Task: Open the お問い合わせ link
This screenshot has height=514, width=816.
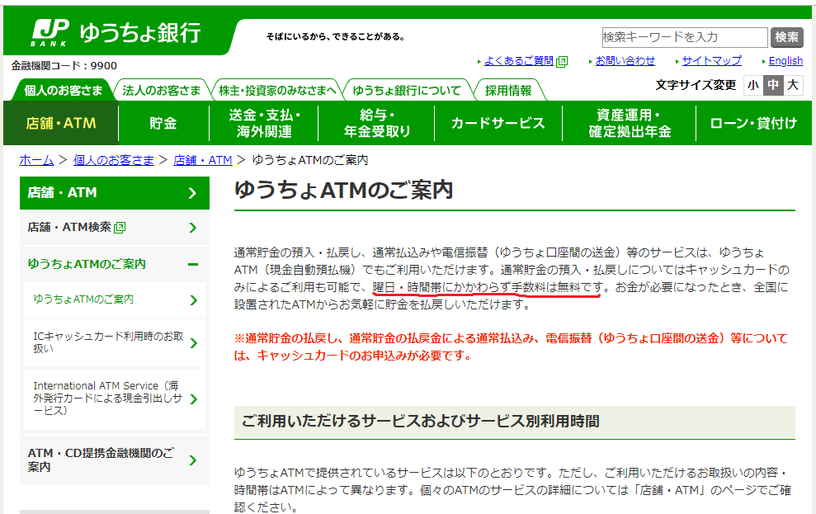Action: pos(625,61)
